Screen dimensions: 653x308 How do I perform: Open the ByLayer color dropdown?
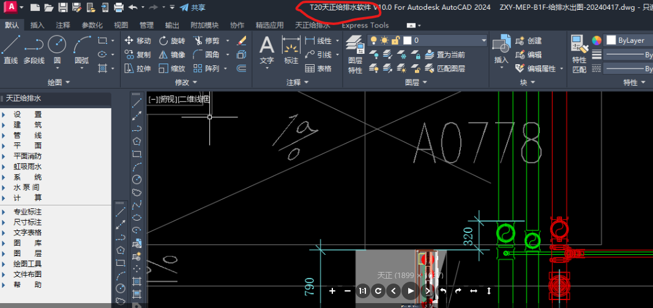pyautogui.click(x=629, y=40)
